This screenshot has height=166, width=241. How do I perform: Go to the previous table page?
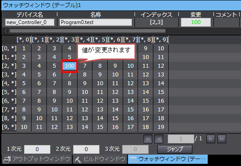(159, 139)
